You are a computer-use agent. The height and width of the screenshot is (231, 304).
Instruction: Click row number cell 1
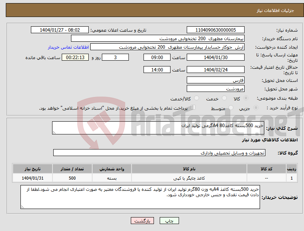pyautogui.click(x=292, y=178)
